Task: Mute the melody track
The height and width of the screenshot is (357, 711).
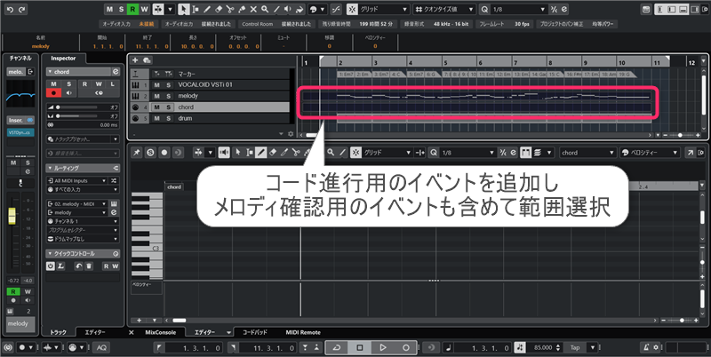Action: coord(157,96)
